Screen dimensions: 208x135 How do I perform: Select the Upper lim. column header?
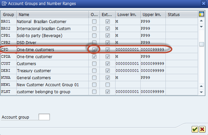pyautogui.click(x=152, y=14)
